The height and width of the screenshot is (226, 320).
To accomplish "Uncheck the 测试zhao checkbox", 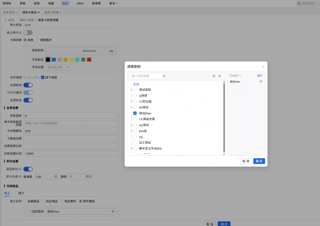I will tap(135, 113).
